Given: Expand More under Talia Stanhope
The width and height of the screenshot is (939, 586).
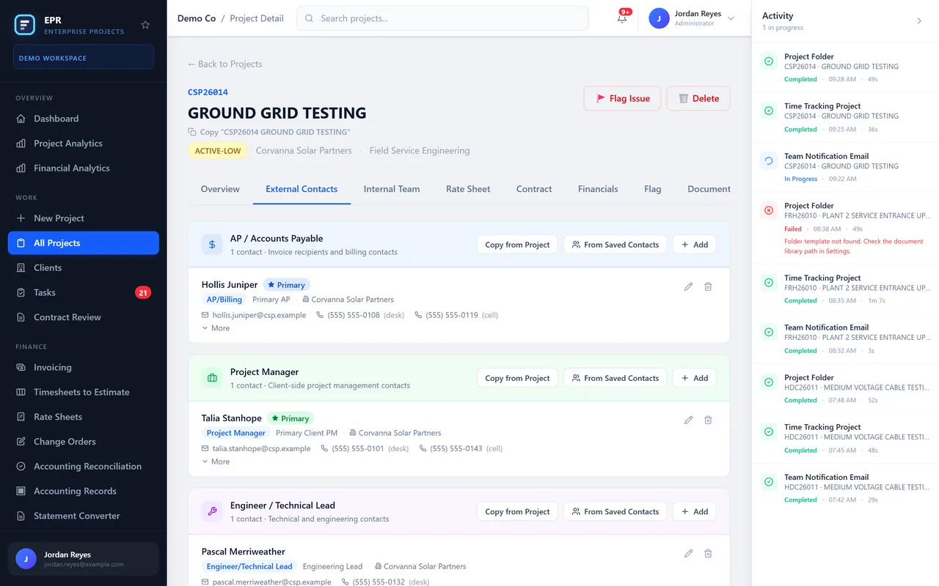Looking at the screenshot, I should tap(216, 461).
